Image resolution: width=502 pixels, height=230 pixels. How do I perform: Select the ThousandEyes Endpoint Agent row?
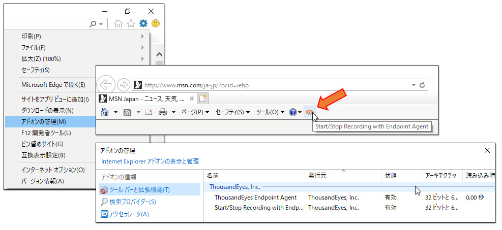tap(255, 198)
